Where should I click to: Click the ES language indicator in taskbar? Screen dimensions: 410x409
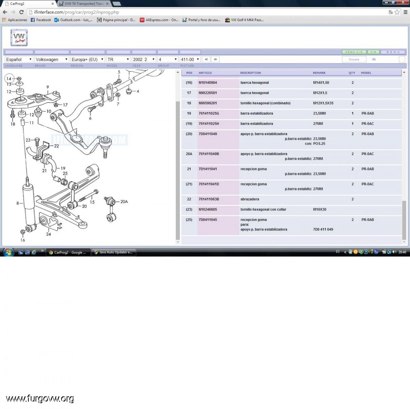(338, 252)
